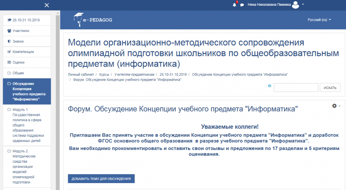346x190 pixels.
Task: Open Модуль 2. Методические средства section
Action: (27, 167)
